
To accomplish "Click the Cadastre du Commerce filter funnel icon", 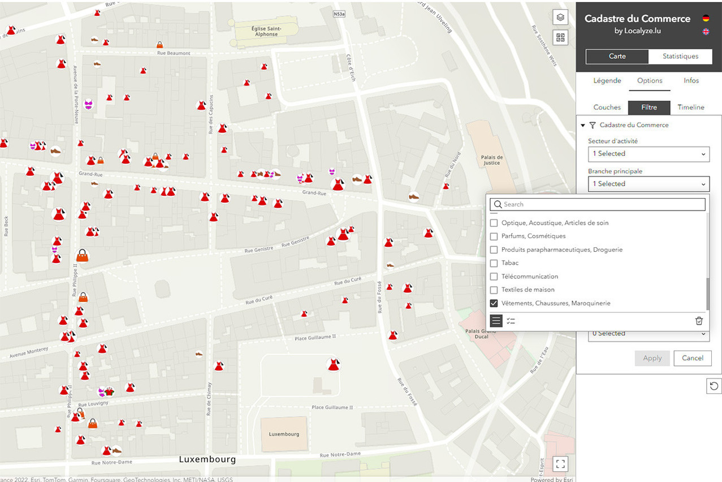I will click(592, 125).
